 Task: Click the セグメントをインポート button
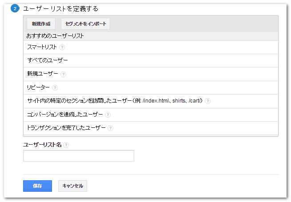point(85,24)
